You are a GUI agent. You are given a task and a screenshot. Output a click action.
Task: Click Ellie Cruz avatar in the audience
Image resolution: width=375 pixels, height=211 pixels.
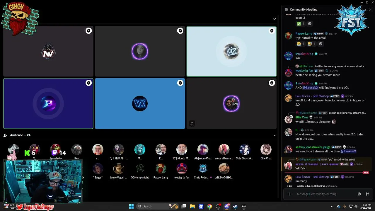coord(266,149)
